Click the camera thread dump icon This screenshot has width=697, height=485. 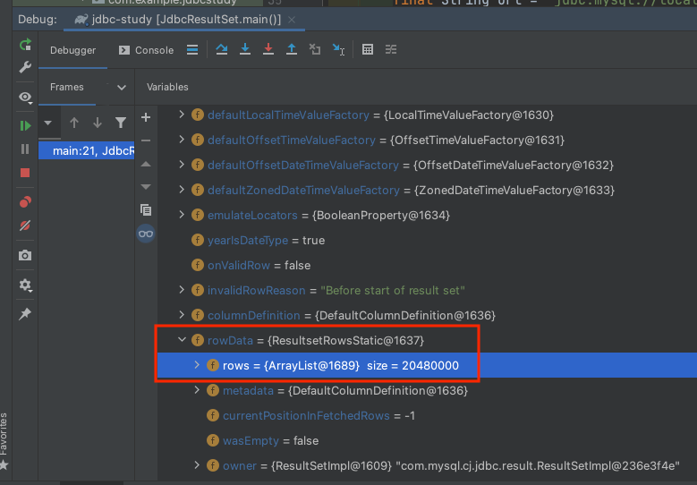pyautogui.click(x=25, y=255)
